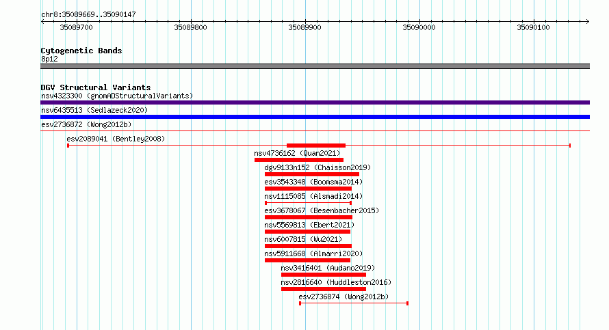Click the nsv4323300 gnomAD variant label
The height and width of the screenshot is (330, 609).
tap(117, 96)
